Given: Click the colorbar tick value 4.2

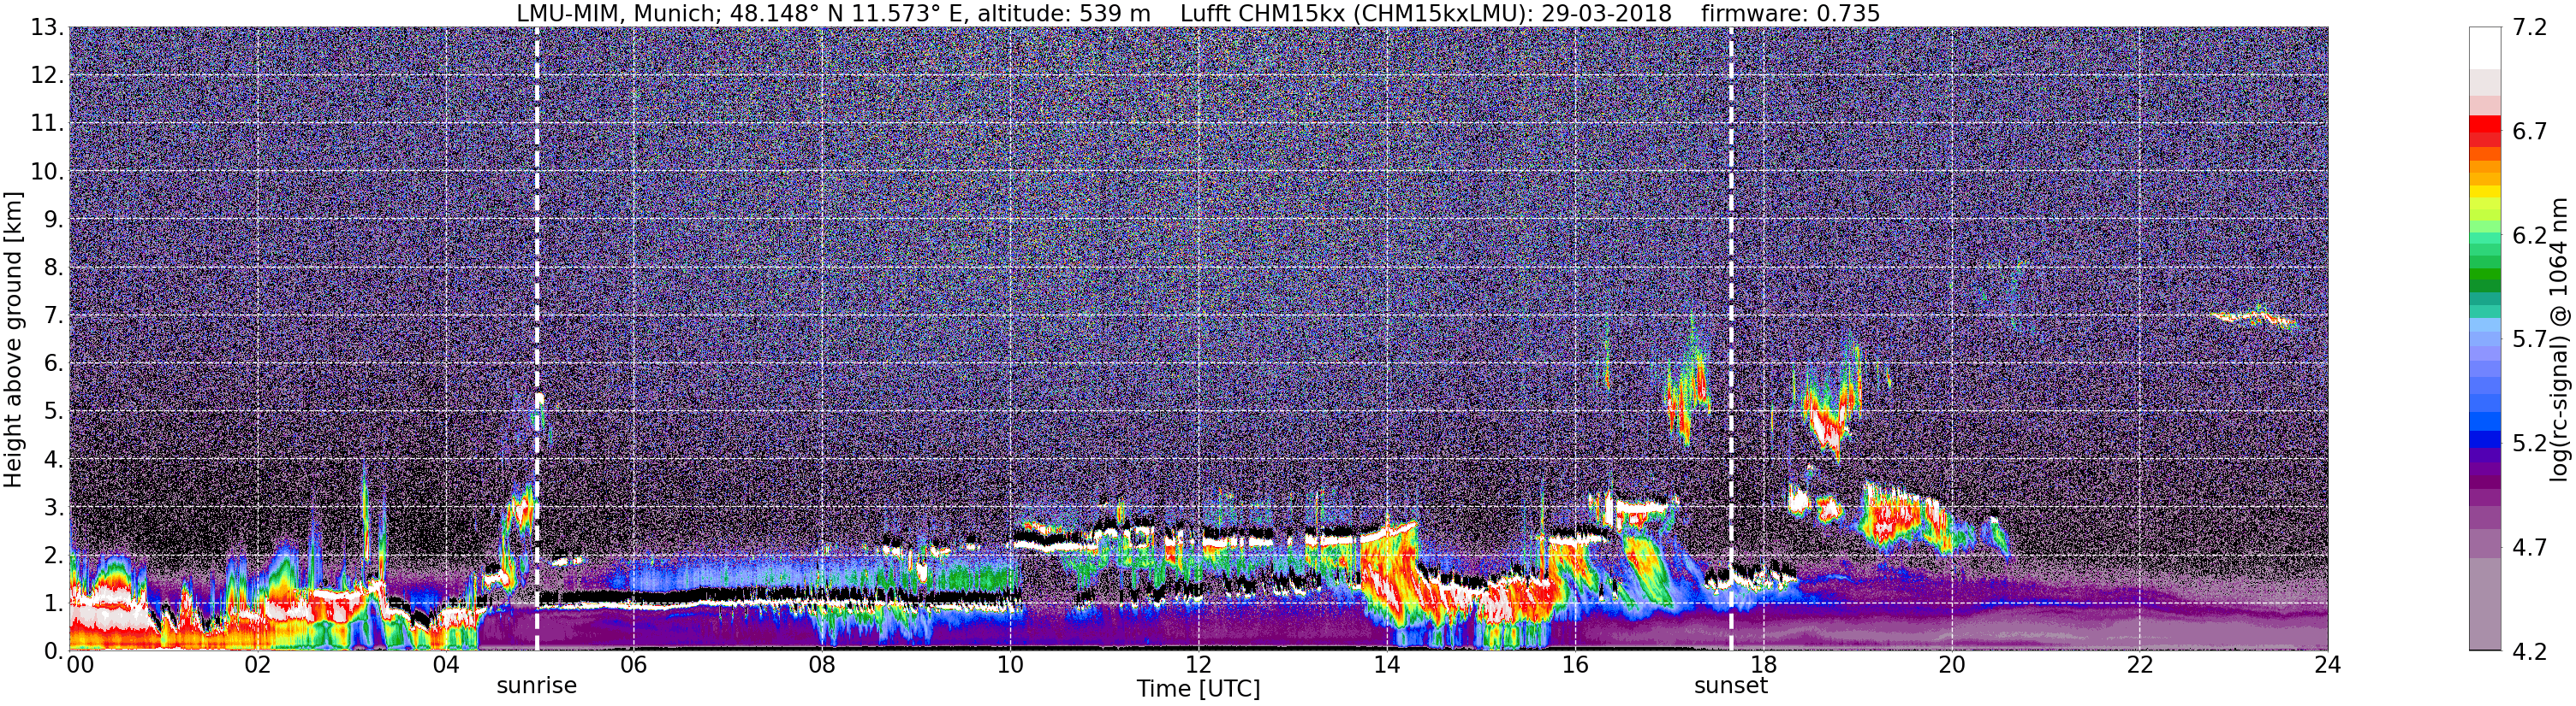Looking at the screenshot, I should [x=2529, y=651].
